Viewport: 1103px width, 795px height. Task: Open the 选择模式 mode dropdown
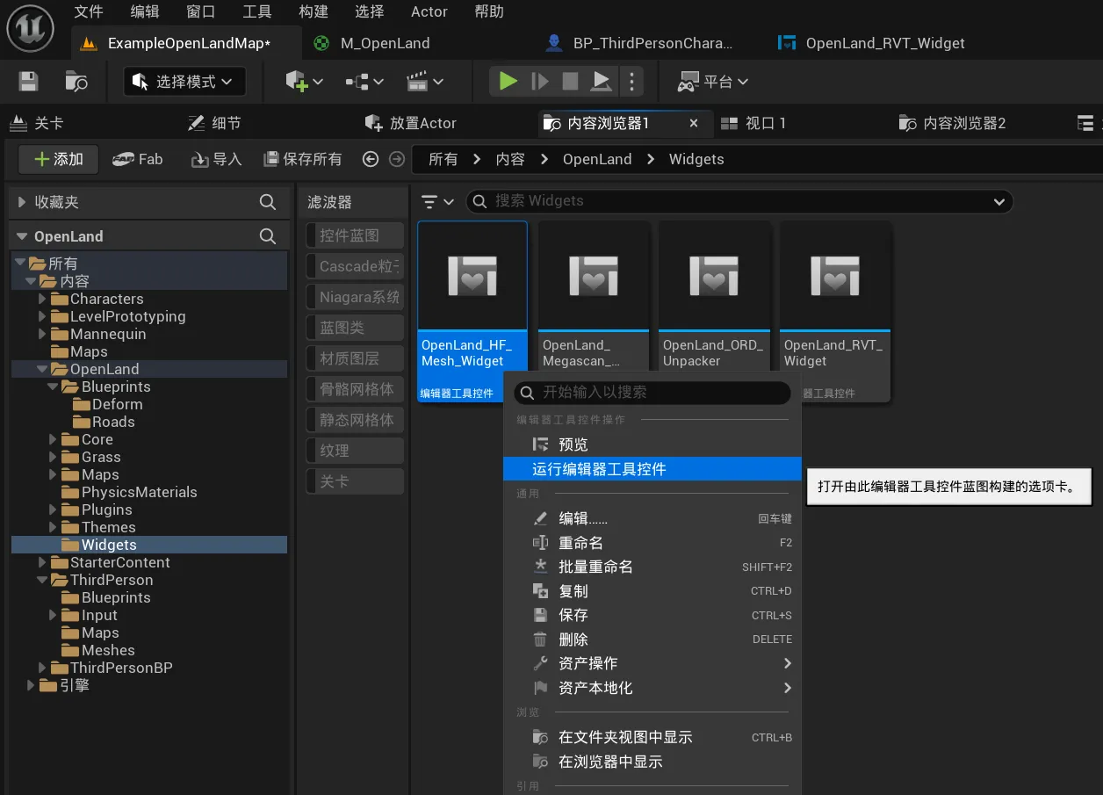pos(184,82)
